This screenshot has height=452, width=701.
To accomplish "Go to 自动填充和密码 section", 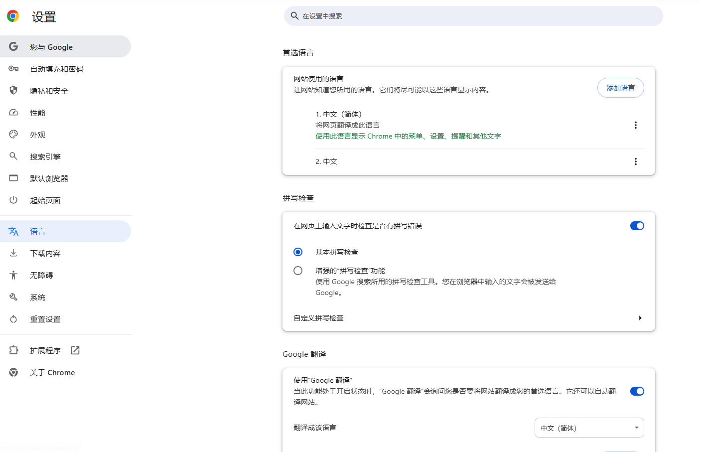I will coord(65,69).
